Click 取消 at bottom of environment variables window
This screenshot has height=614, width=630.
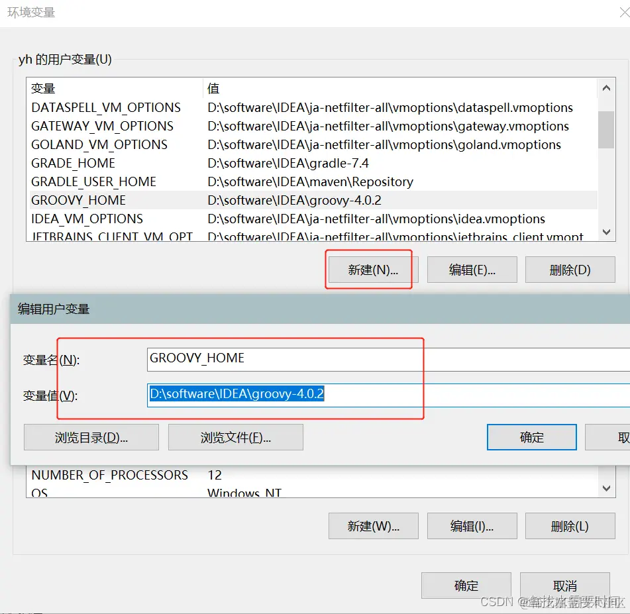coord(565,586)
